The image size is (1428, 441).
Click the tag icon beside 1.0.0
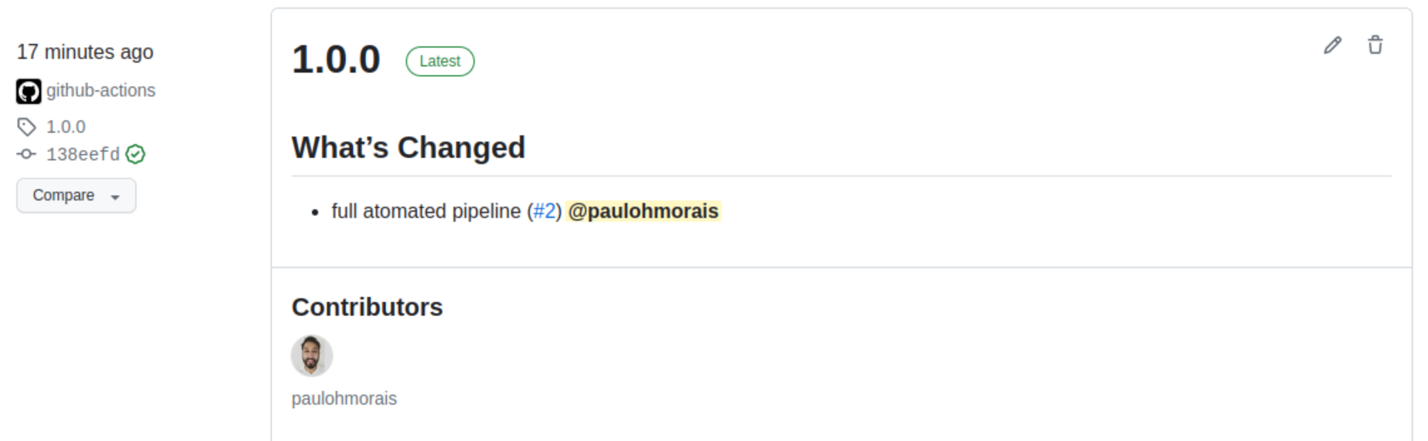tap(26, 127)
